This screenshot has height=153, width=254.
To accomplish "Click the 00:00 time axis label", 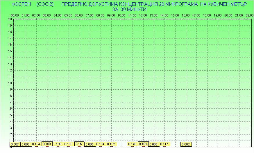I will [15, 15].
